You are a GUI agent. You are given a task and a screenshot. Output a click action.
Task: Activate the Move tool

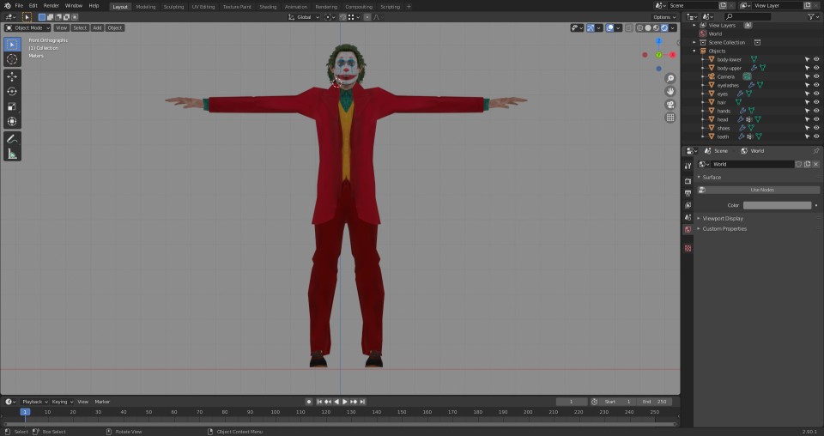(x=12, y=76)
